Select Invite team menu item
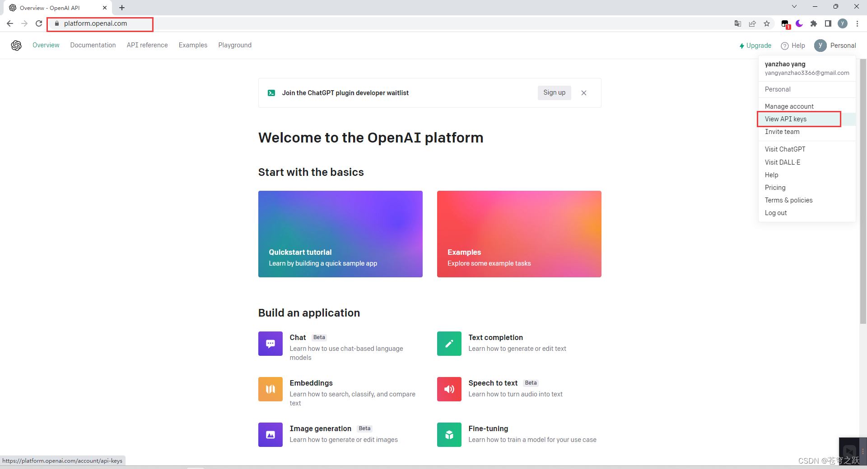Screen dimensions: 867x469 [807, 132]
